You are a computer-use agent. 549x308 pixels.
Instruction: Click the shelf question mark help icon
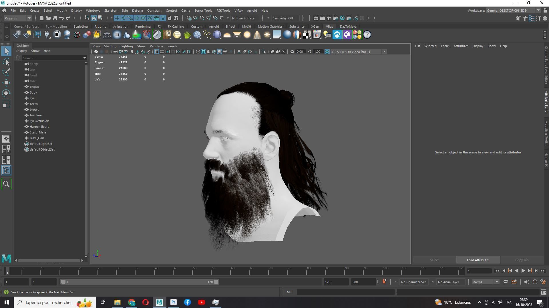pos(367,35)
